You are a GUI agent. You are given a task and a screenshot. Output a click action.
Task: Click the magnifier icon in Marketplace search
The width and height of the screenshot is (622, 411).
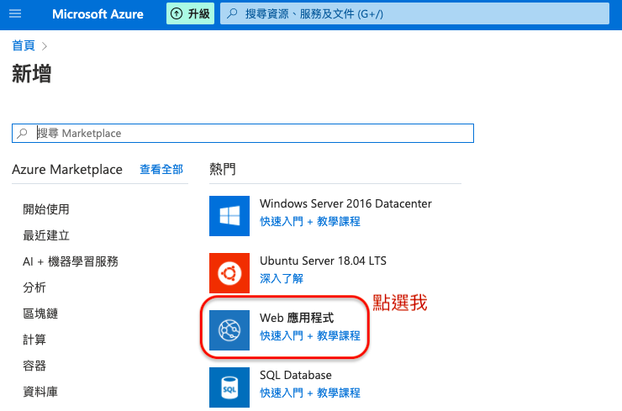click(x=23, y=134)
